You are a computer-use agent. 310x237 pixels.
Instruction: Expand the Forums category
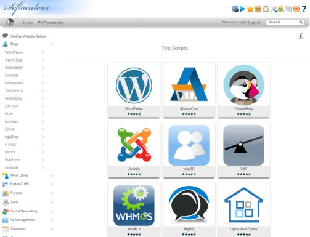tap(28, 193)
